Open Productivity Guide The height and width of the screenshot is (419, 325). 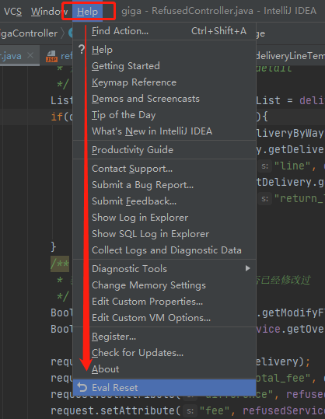165,150
